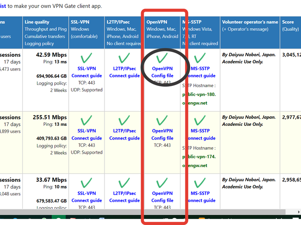This screenshot has width=301, height=225.
Task: Click the L2TP/IPsec green checkmark in the 255.51 Mbps row
Action: point(124,121)
